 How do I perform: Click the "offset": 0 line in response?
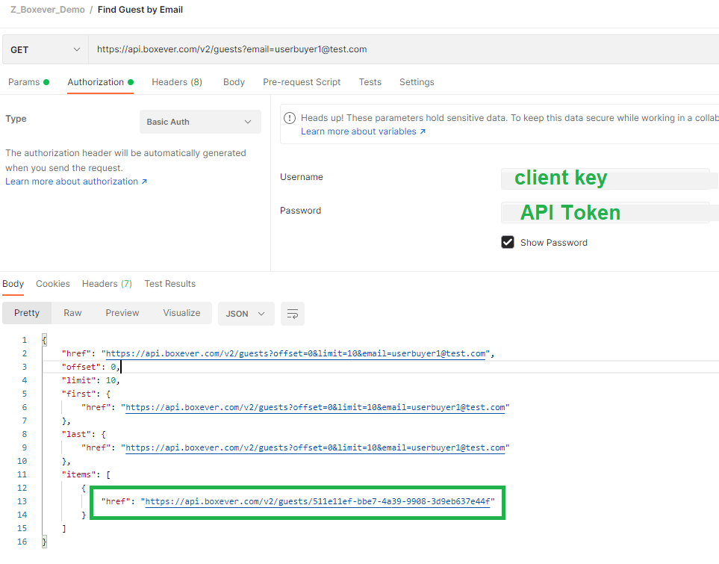pos(91,367)
